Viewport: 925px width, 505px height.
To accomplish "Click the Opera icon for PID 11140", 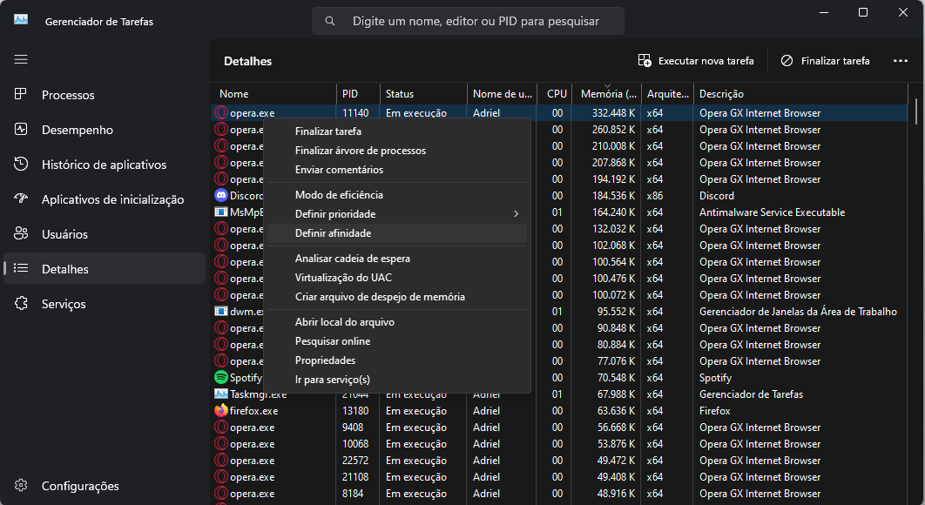I will click(x=221, y=112).
